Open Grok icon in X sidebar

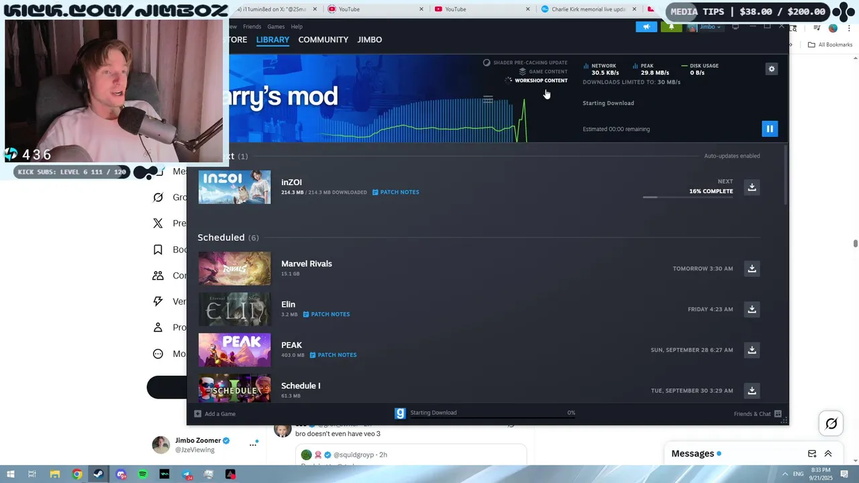(x=158, y=197)
